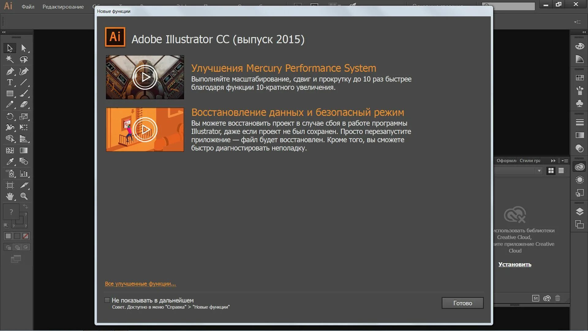Image resolution: width=588 pixels, height=331 pixels.
Task: Select the Pen tool
Action: pyautogui.click(x=9, y=71)
